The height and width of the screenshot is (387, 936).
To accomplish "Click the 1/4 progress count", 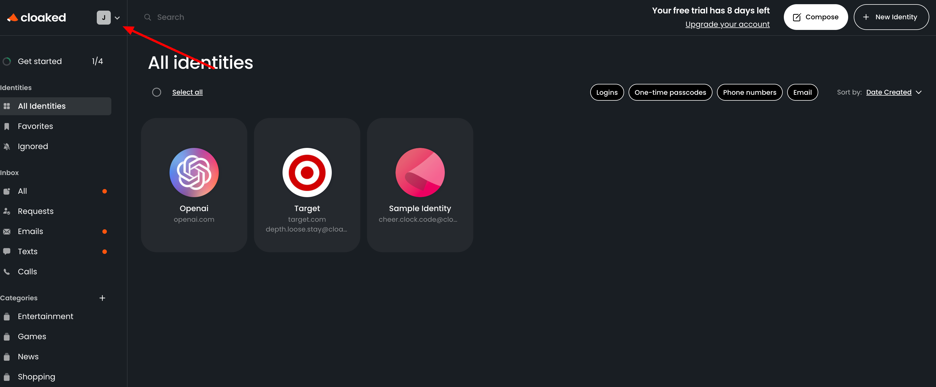I will coord(97,61).
